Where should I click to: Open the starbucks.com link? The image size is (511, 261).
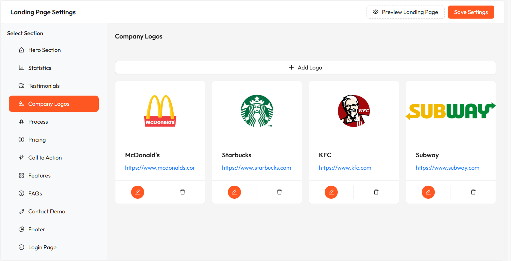tap(257, 168)
